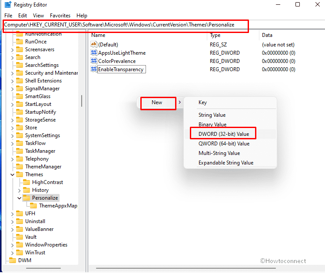Click the AppsUseLightTheme DWORD icon
This screenshot has width=325, height=273.
coord(94,53)
